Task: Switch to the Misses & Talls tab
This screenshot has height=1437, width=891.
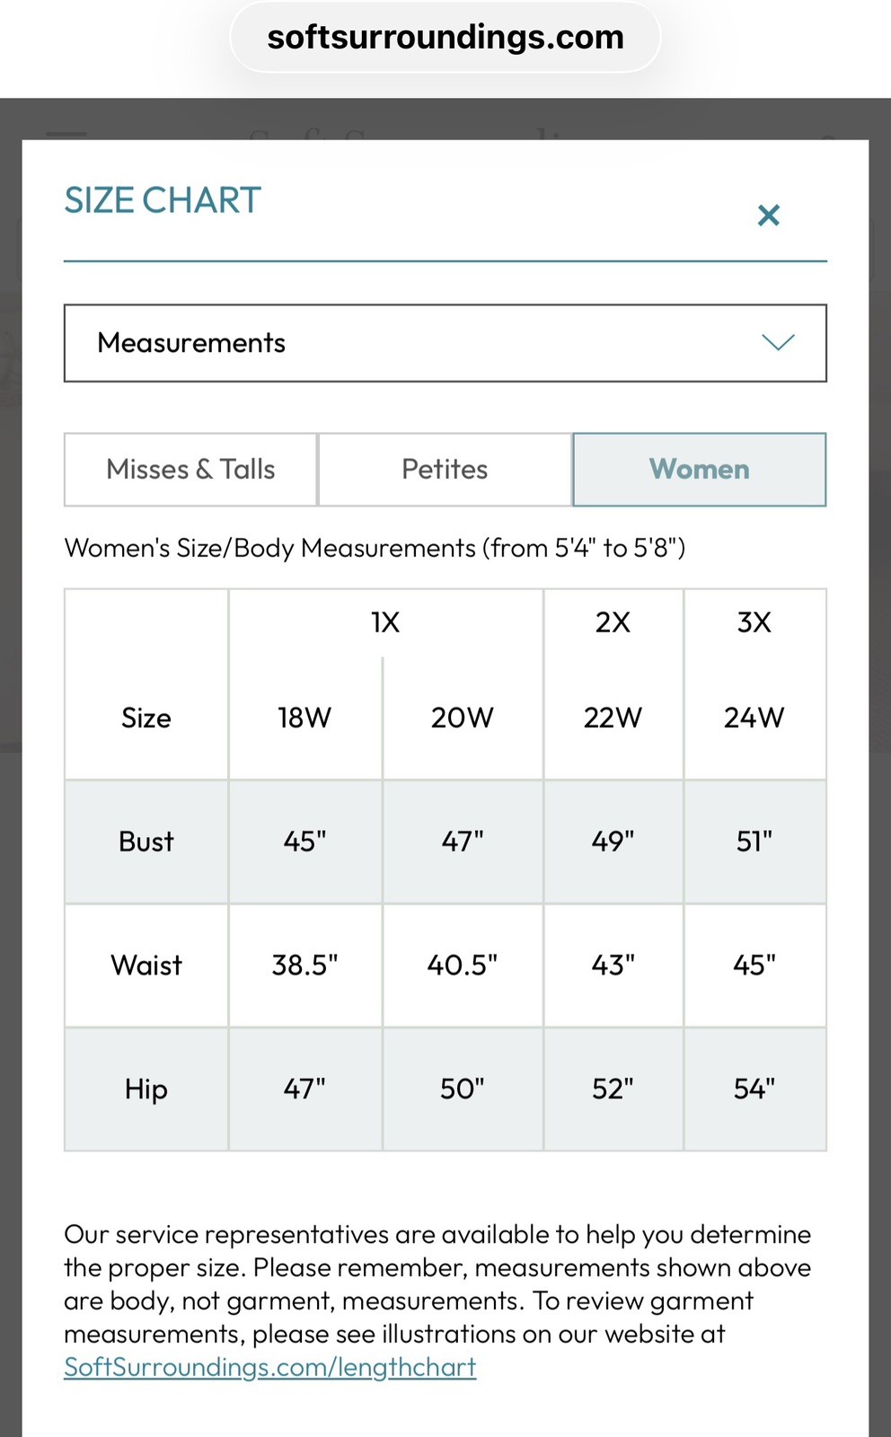Action: coord(190,470)
